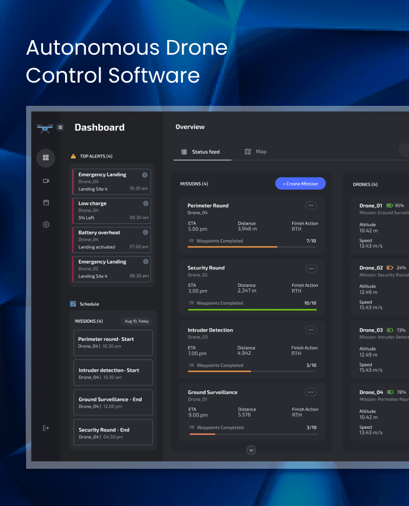The height and width of the screenshot is (506, 409).
Task: Click Perimeter Round waypoints progress bar
Action: (252, 247)
